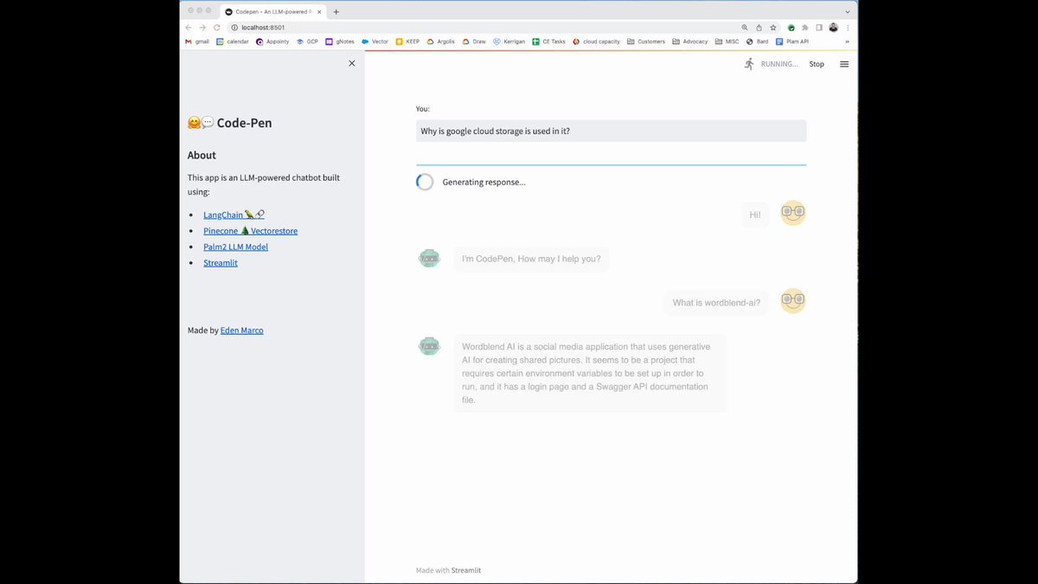Click the loading spinner
This screenshot has width=1038, height=584.
point(425,182)
